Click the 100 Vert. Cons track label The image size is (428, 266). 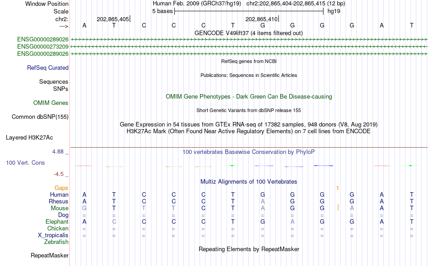[25, 162]
